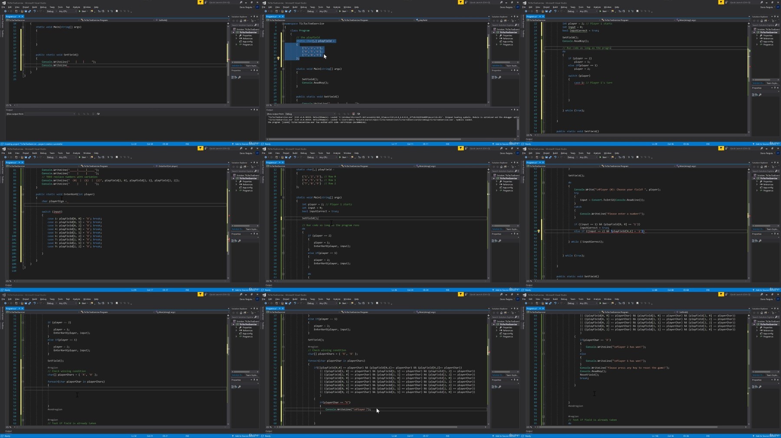The height and width of the screenshot is (438, 781).
Task: Click bookmark icon in the "Row 0" comments window
Action: [377, 157]
